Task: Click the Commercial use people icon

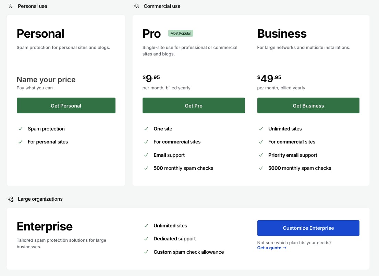Action: click(x=136, y=6)
